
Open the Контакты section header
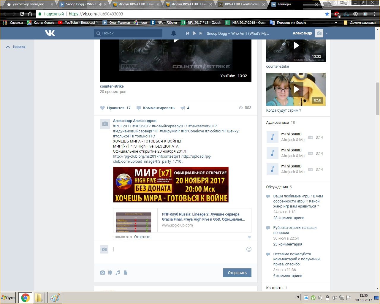(x=277, y=288)
